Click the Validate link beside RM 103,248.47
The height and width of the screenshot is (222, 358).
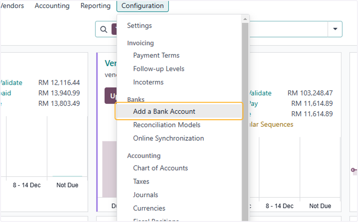tap(260, 93)
